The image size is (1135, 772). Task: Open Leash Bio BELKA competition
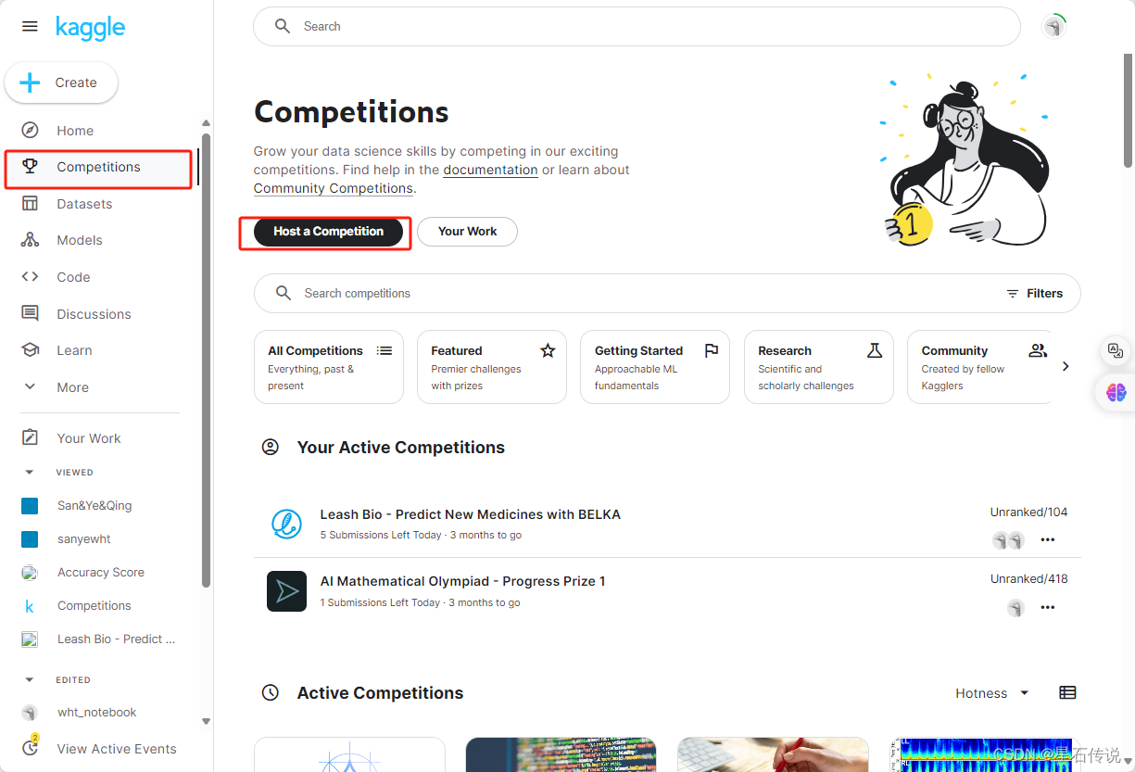coord(470,514)
